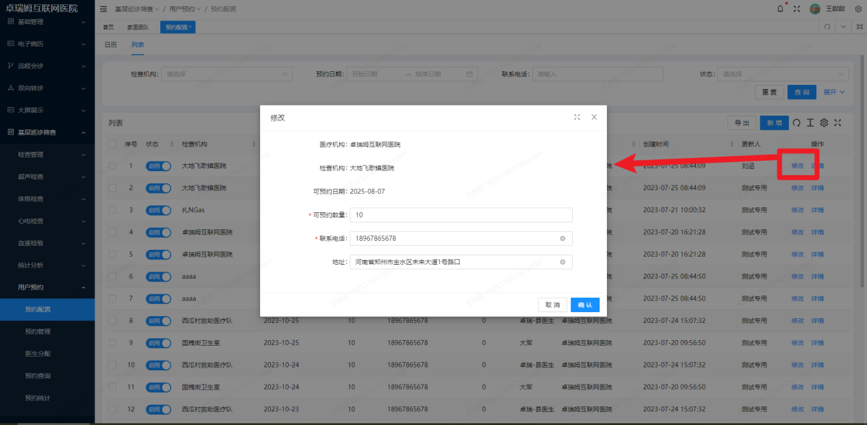Click the 重置 reset button
Screen dimensions: 867x425
pyautogui.click(x=769, y=92)
